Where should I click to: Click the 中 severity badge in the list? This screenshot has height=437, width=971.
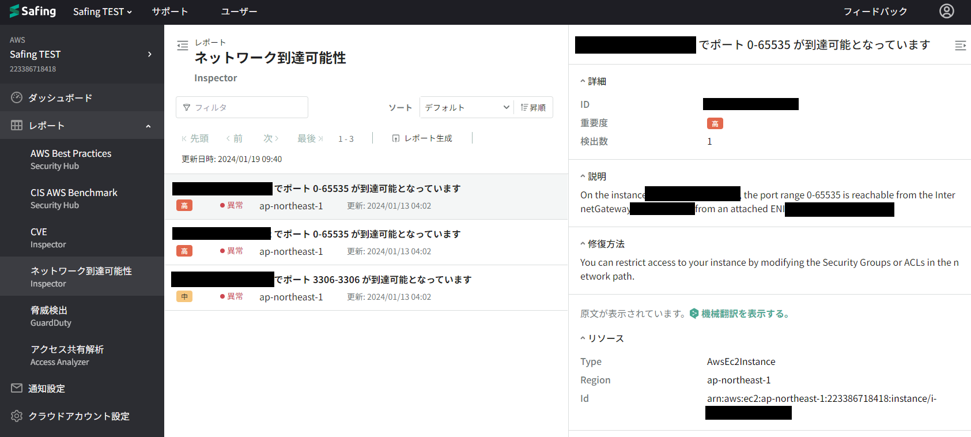click(x=184, y=296)
